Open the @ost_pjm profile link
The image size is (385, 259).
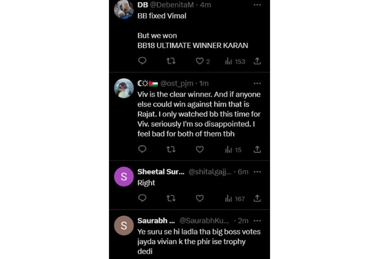[178, 83]
